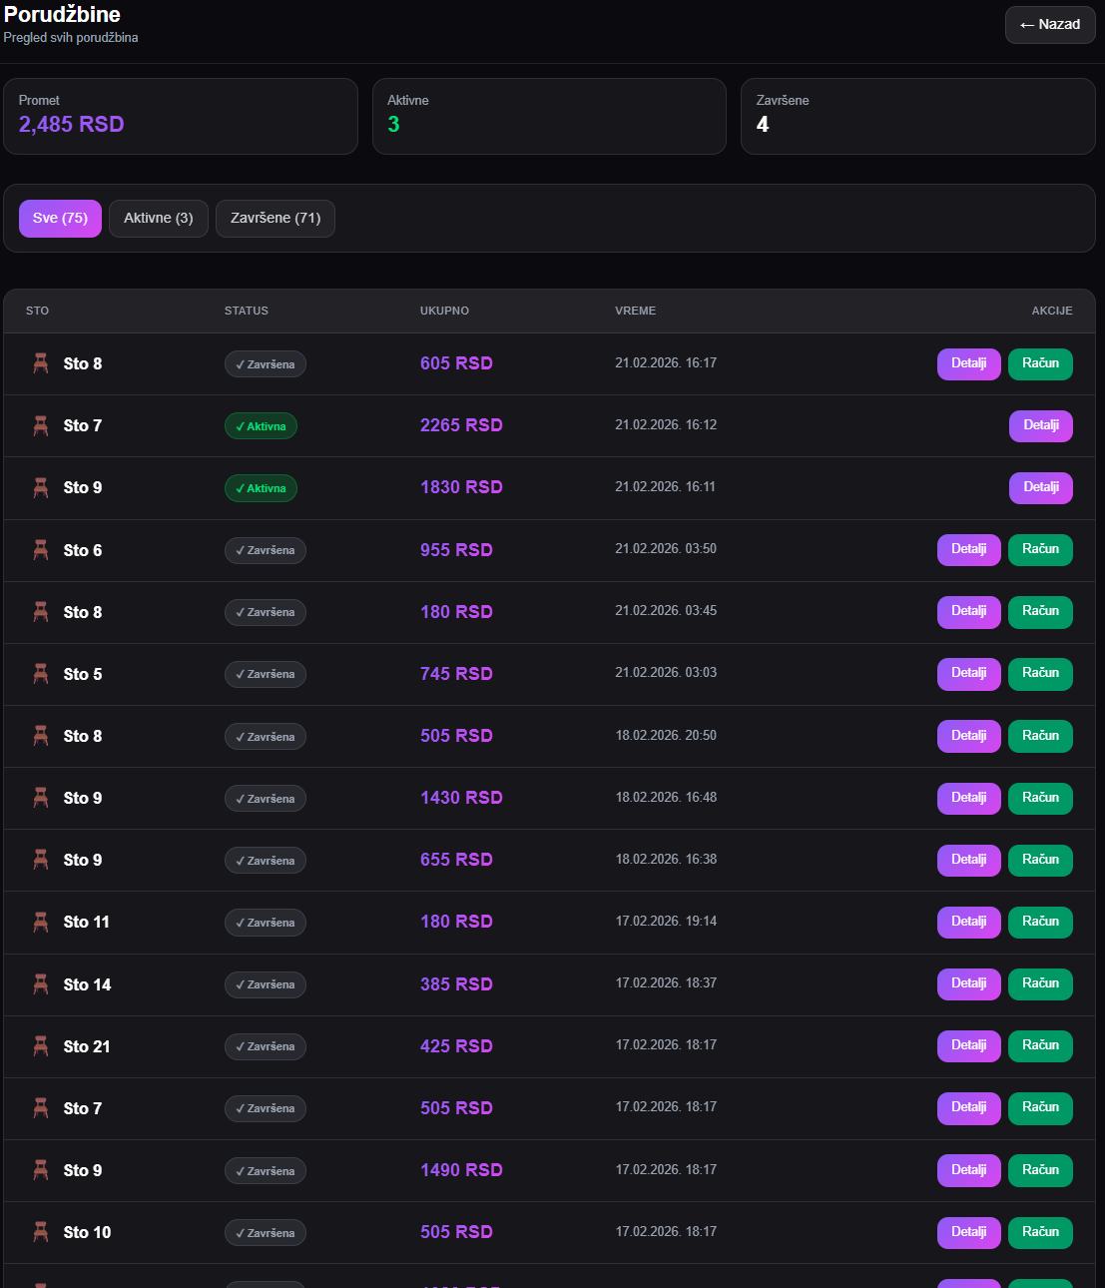Show all orders with Sve (75) tab
Screen dimensions: 1105x1288
[x=60, y=219]
